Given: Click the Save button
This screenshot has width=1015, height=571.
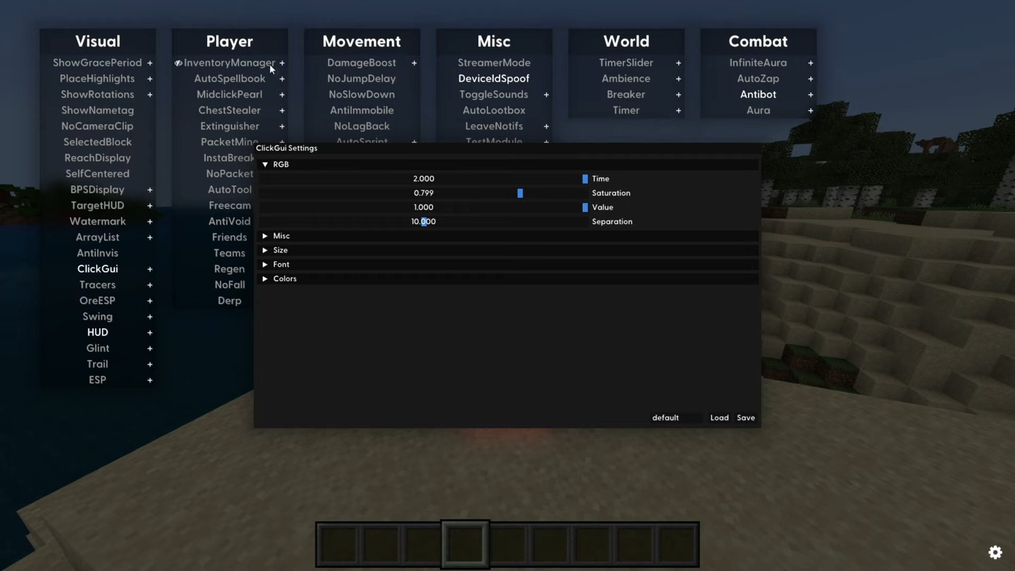Looking at the screenshot, I should (x=745, y=417).
